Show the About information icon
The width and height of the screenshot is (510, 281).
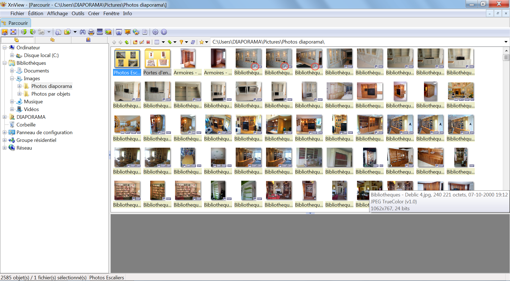pos(164,32)
